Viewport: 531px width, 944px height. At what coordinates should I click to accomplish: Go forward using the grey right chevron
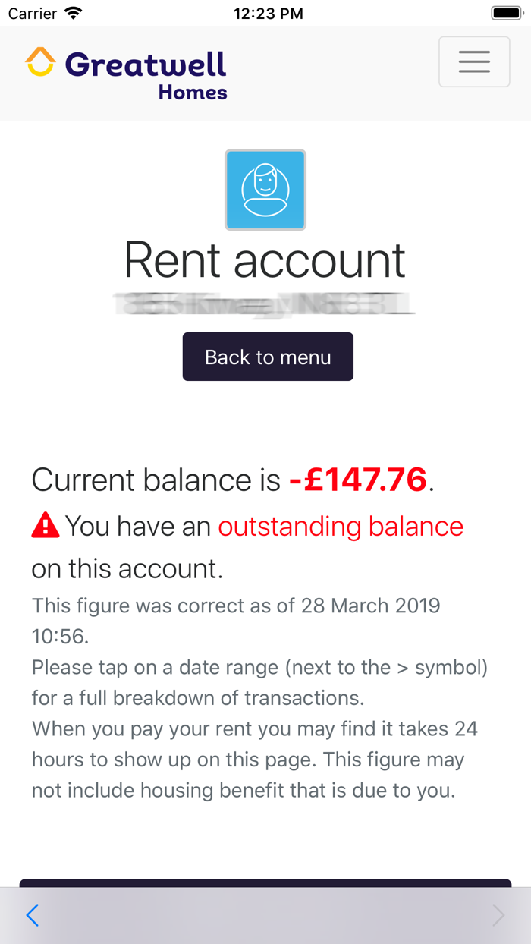(x=498, y=915)
